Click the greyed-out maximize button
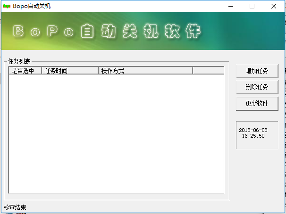The image size is (286, 214). [252, 6]
